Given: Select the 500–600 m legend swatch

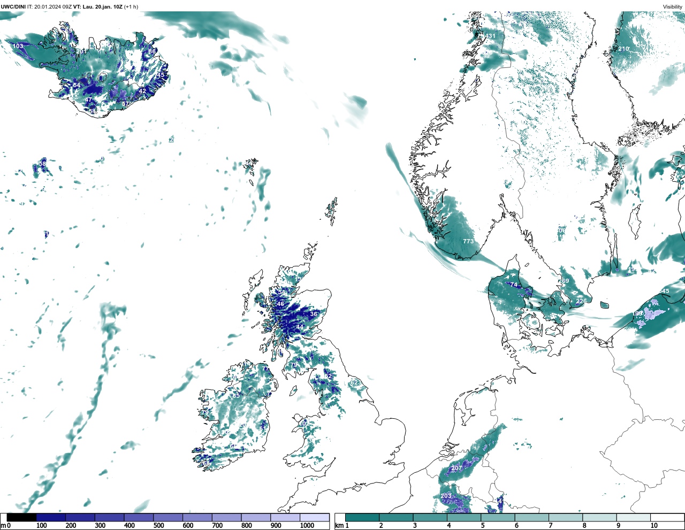Looking at the screenshot, I should click(168, 517).
